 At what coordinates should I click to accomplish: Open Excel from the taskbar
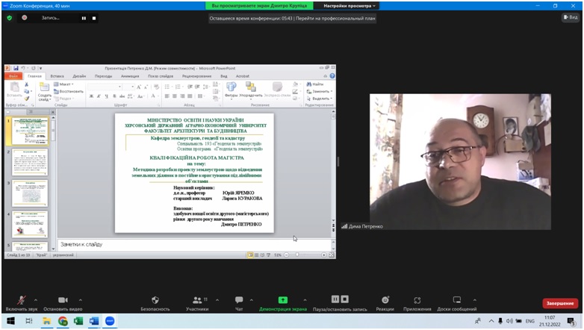78,321
